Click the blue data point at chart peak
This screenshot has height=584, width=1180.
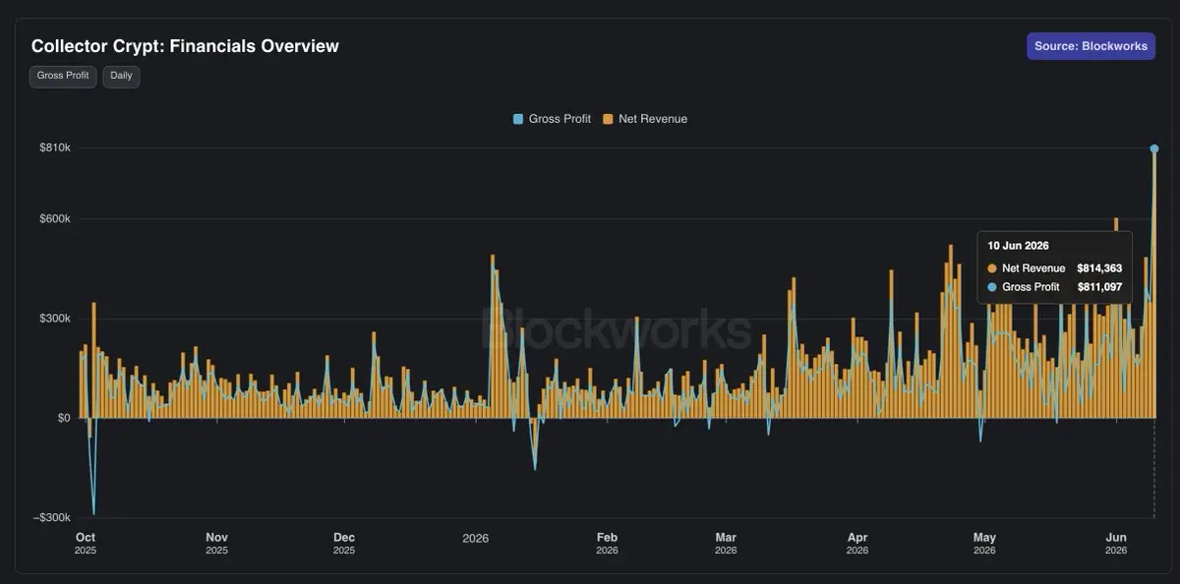tap(1154, 148)
